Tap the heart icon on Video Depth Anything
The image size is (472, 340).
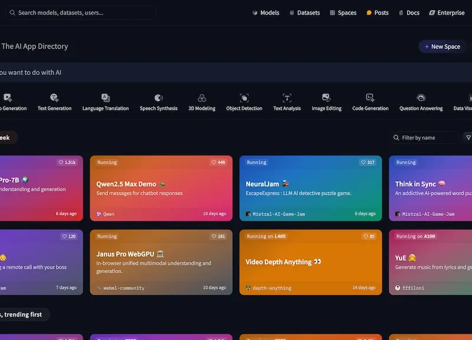pos(366,236)
